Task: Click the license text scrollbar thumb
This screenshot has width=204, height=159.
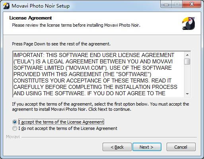Action: click(x=187, y=61)
